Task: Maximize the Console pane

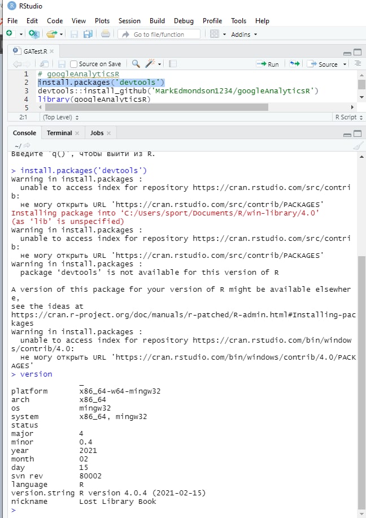Action: (x=358, y=133)
